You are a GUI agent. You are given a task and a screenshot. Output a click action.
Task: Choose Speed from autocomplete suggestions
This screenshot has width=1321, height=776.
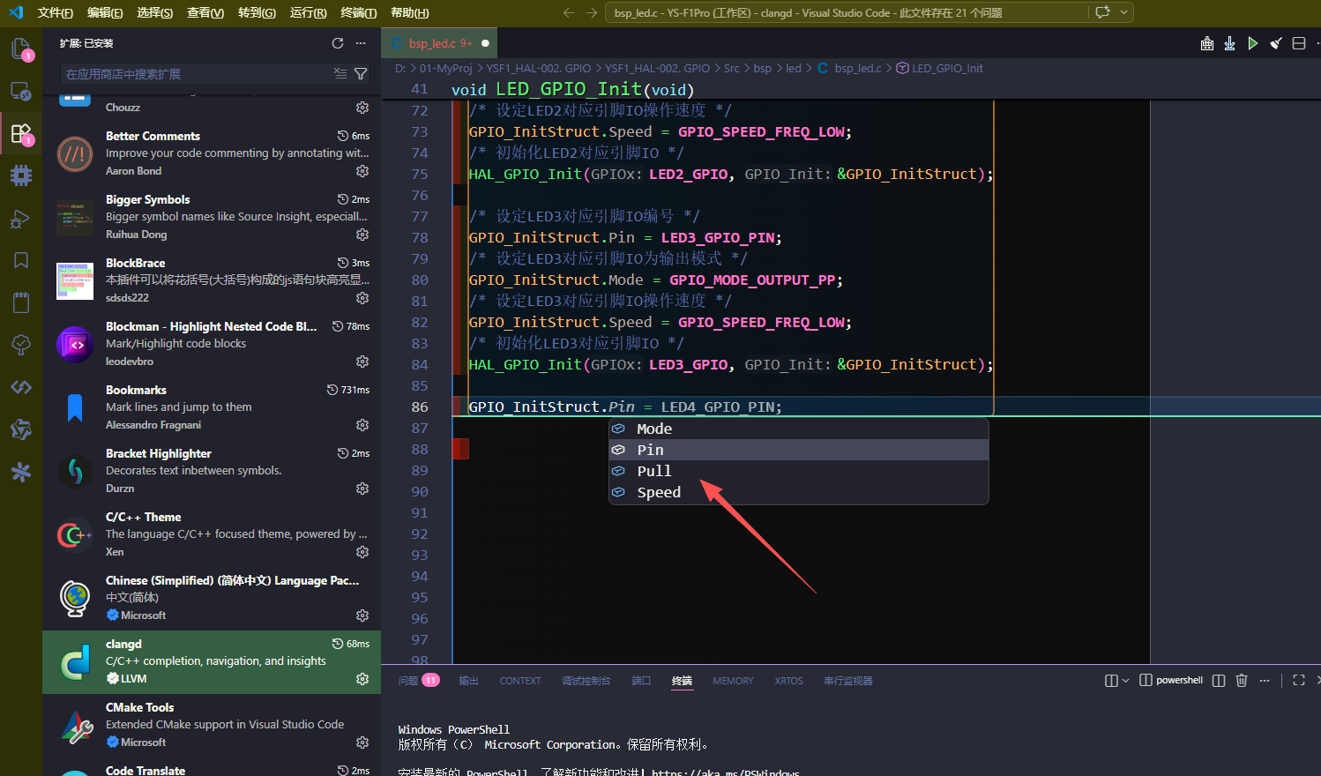click(798, 492)
